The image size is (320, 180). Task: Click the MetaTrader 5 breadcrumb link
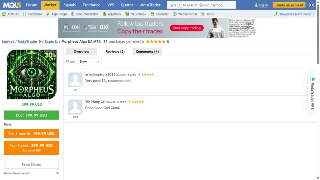[29, 42]
